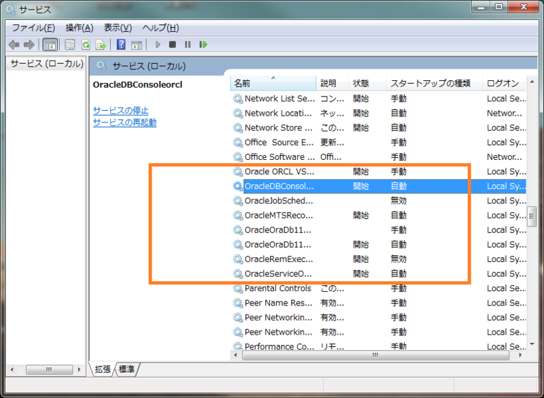Select the OracleMTSReco... service name

coord(279,215)
